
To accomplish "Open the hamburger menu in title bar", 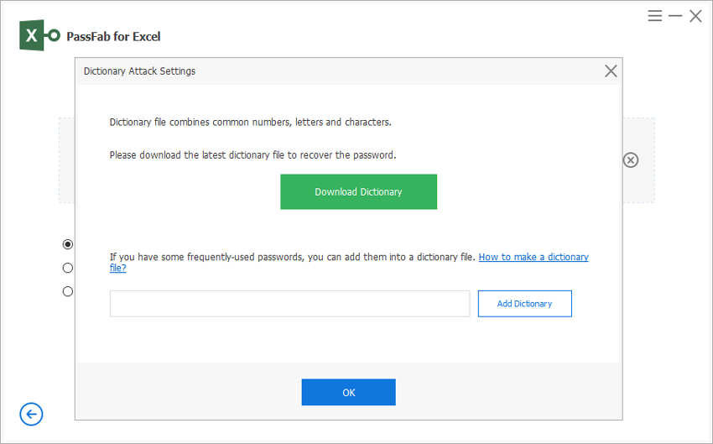I will [655, 16].
